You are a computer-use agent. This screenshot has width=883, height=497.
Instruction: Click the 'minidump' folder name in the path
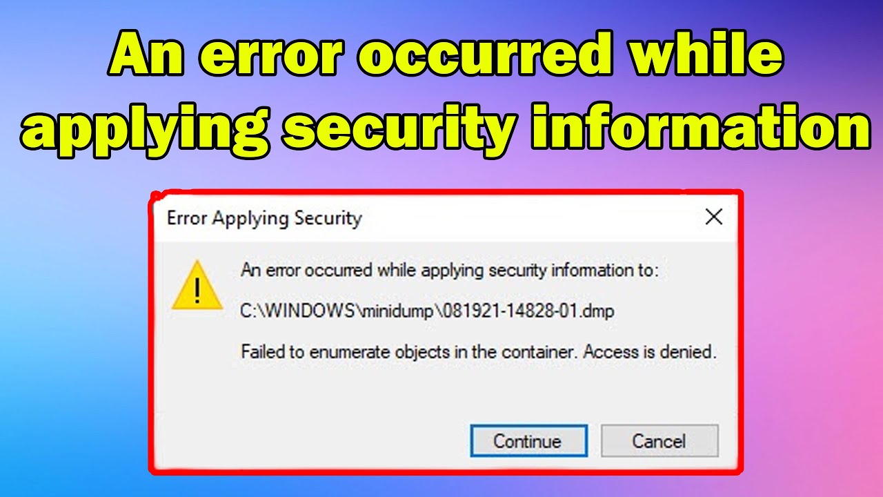coord(395,311)
